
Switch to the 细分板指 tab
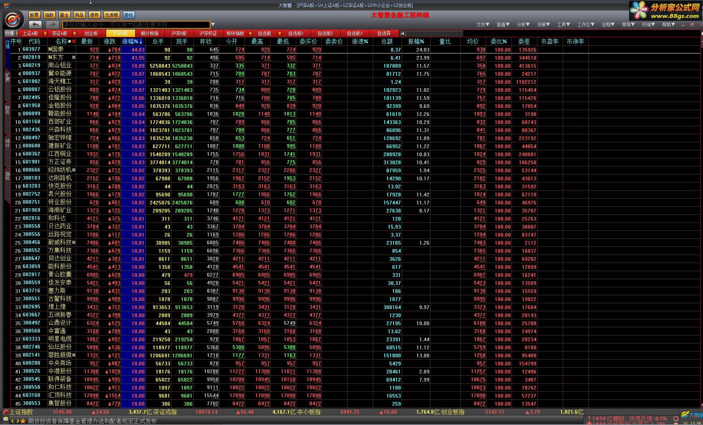tap(150, 33)
